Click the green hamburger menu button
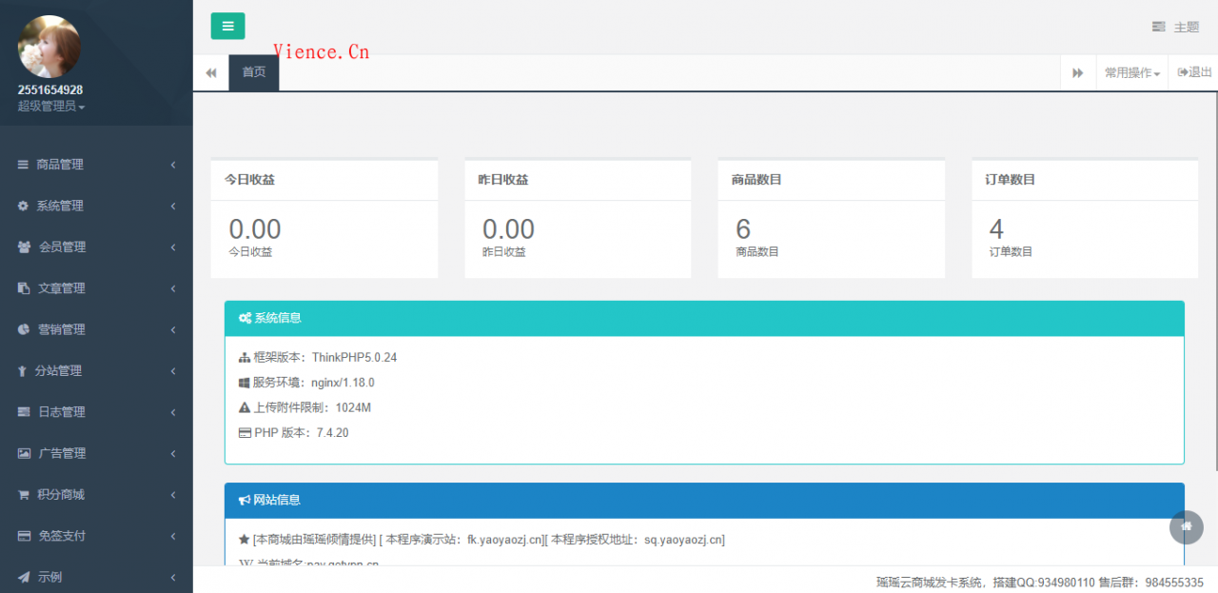 227,27
